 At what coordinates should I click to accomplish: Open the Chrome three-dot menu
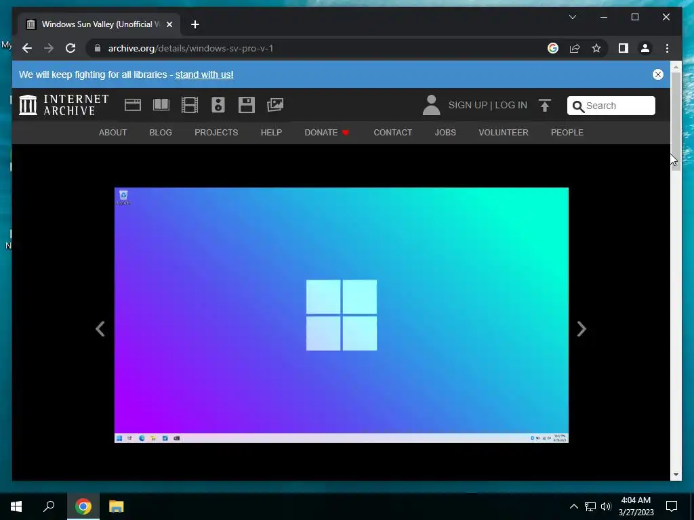[667, 48]
